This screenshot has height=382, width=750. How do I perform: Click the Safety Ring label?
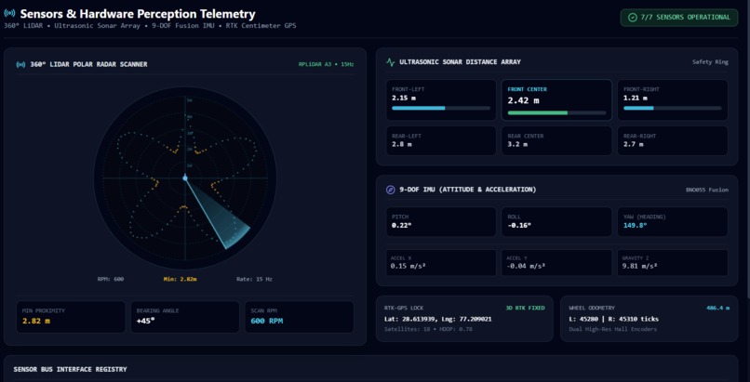pos(710,62)
